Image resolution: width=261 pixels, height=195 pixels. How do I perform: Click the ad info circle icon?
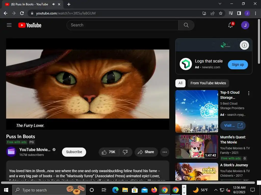(x=244, y=45)
